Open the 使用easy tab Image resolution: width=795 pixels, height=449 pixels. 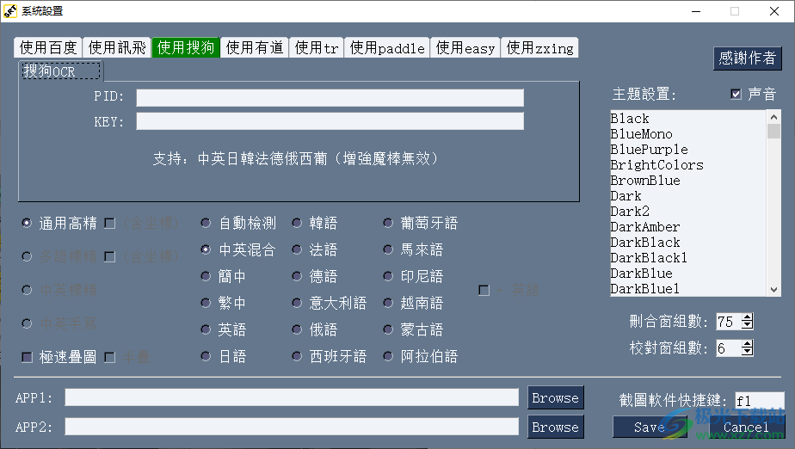[465, 47]
